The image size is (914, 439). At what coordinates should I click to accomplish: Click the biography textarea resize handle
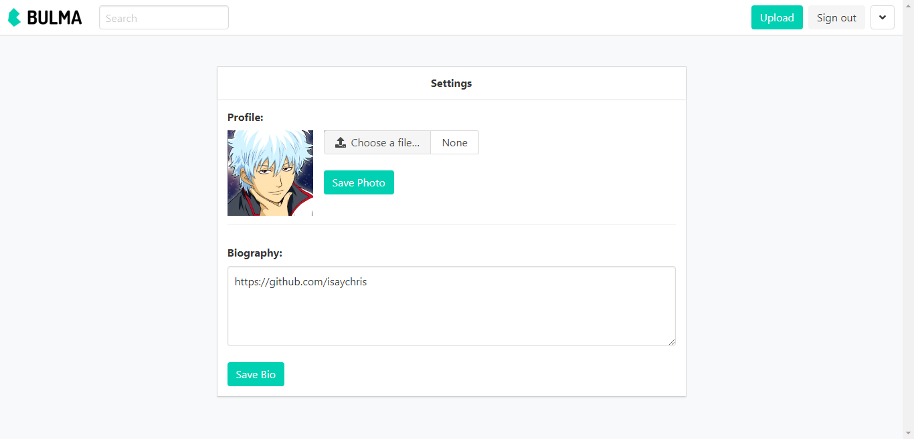672,342
